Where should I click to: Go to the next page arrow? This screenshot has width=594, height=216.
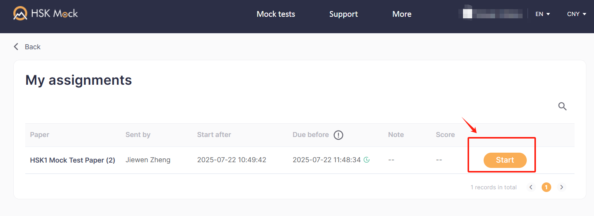(562, 187)
